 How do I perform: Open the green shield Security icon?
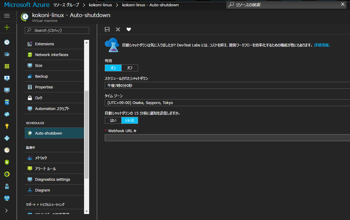(7, 162)
